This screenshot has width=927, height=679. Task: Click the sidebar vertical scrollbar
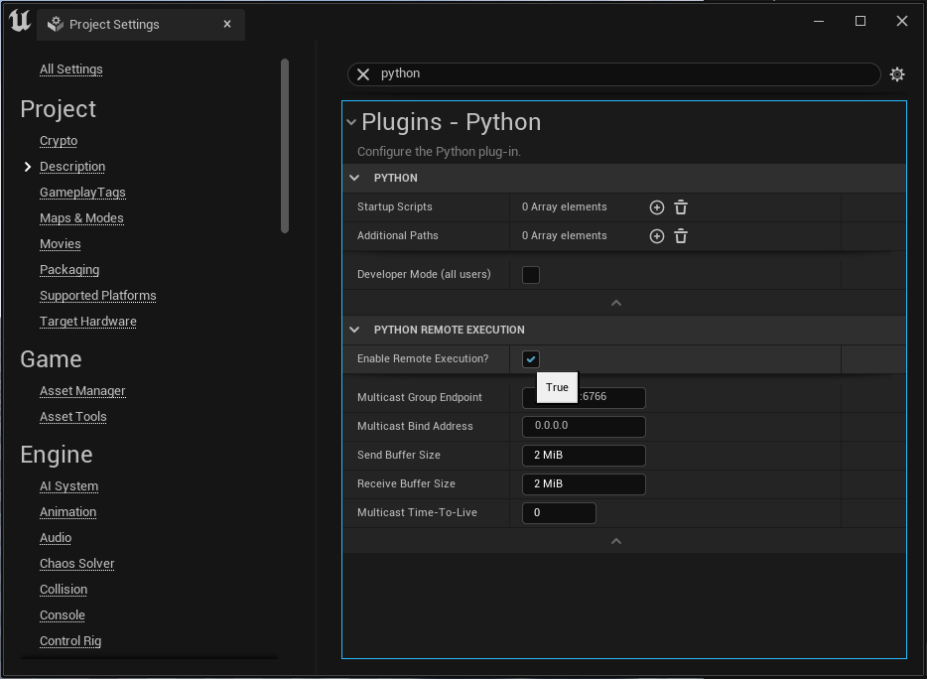click(x=285, y=146)
